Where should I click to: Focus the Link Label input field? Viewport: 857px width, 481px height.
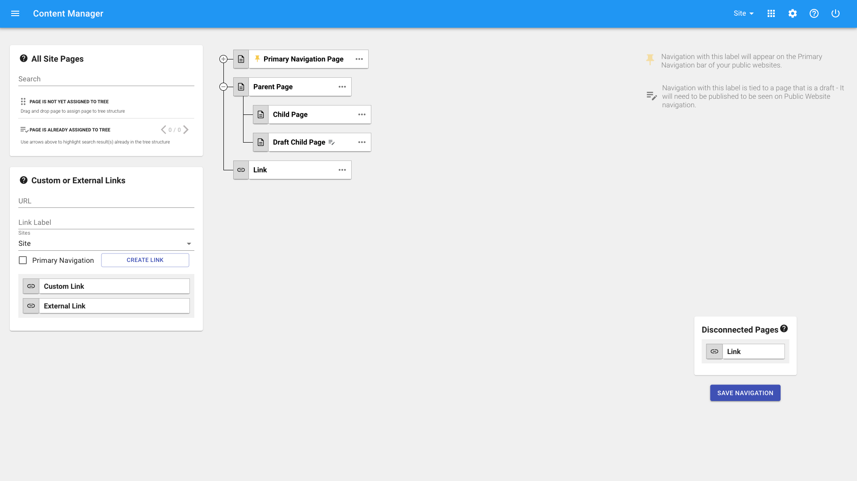click(106, 223)
